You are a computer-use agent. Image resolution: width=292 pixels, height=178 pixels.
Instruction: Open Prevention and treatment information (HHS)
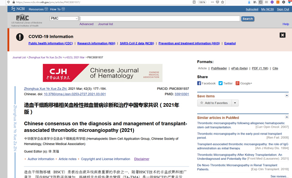189,43
